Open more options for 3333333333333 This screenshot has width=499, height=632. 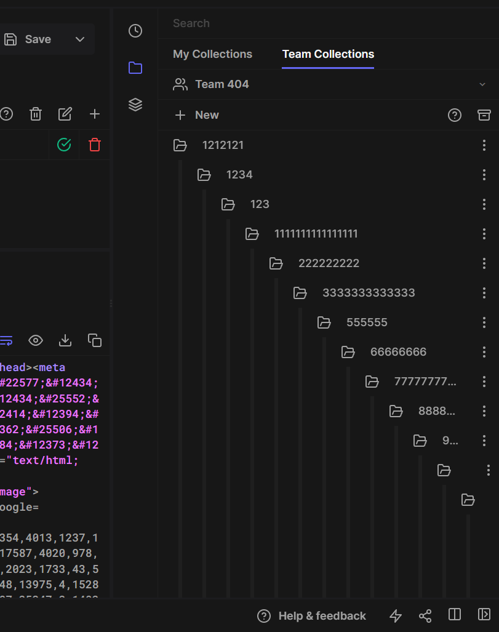[484, 293]
